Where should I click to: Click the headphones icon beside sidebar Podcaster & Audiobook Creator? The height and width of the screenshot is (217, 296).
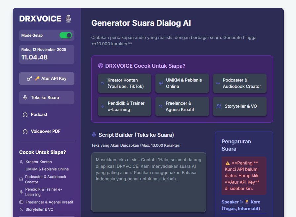tap(21, 179)
